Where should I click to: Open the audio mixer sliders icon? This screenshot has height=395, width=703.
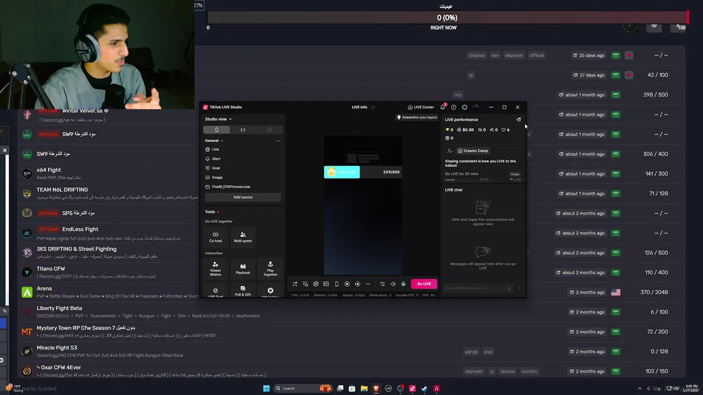tap(382, 284)
